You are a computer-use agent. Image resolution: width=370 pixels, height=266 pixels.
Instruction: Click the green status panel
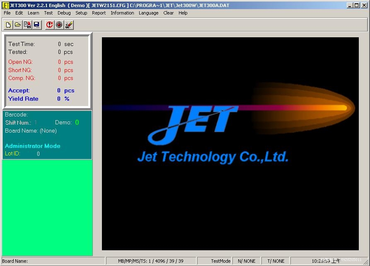click(47, 208)
